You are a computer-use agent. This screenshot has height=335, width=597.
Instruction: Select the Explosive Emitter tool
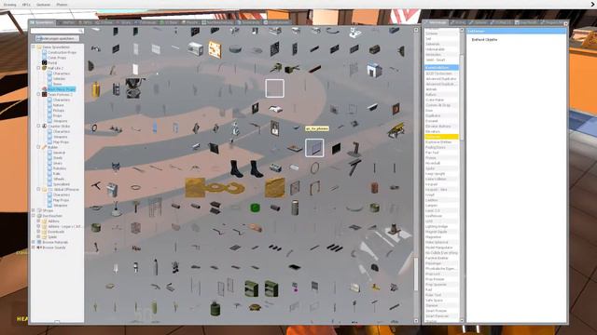point(441,142)
